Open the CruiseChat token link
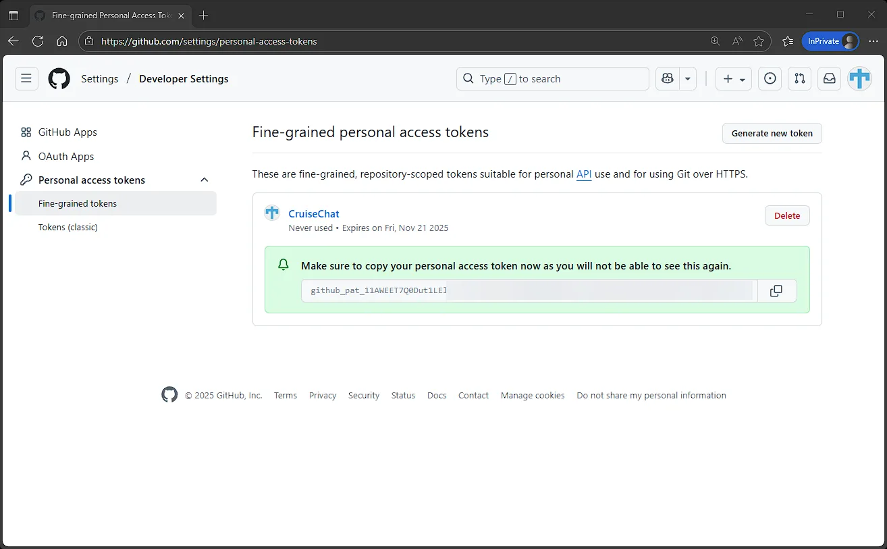Viewport: 887px width, 549px height. coord(314,214)
